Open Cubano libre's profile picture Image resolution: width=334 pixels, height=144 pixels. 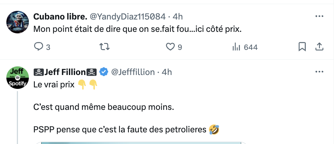(x=18, y=22)
